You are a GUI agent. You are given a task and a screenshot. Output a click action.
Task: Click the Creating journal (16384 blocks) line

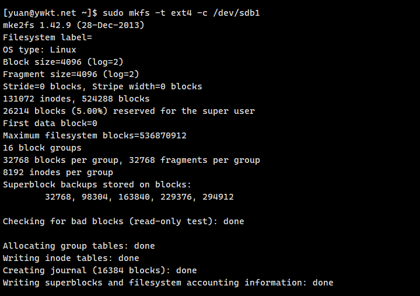pyautogui.click(x=100, y=270)
